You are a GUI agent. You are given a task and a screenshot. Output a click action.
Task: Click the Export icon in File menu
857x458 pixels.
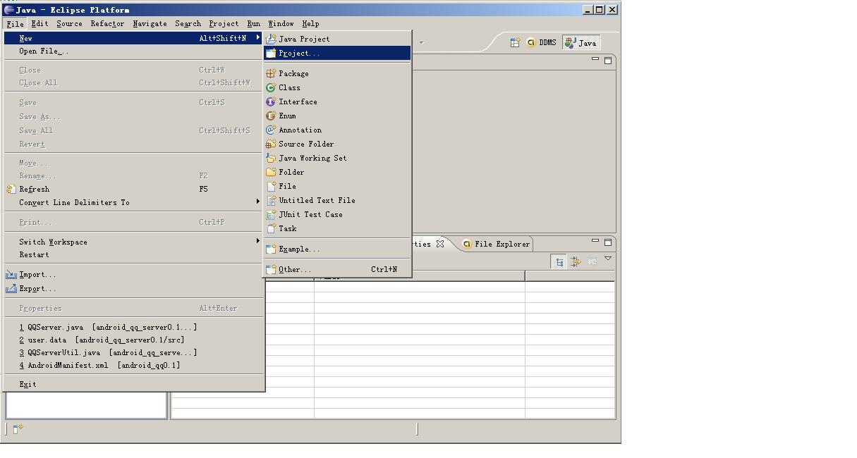11,288
